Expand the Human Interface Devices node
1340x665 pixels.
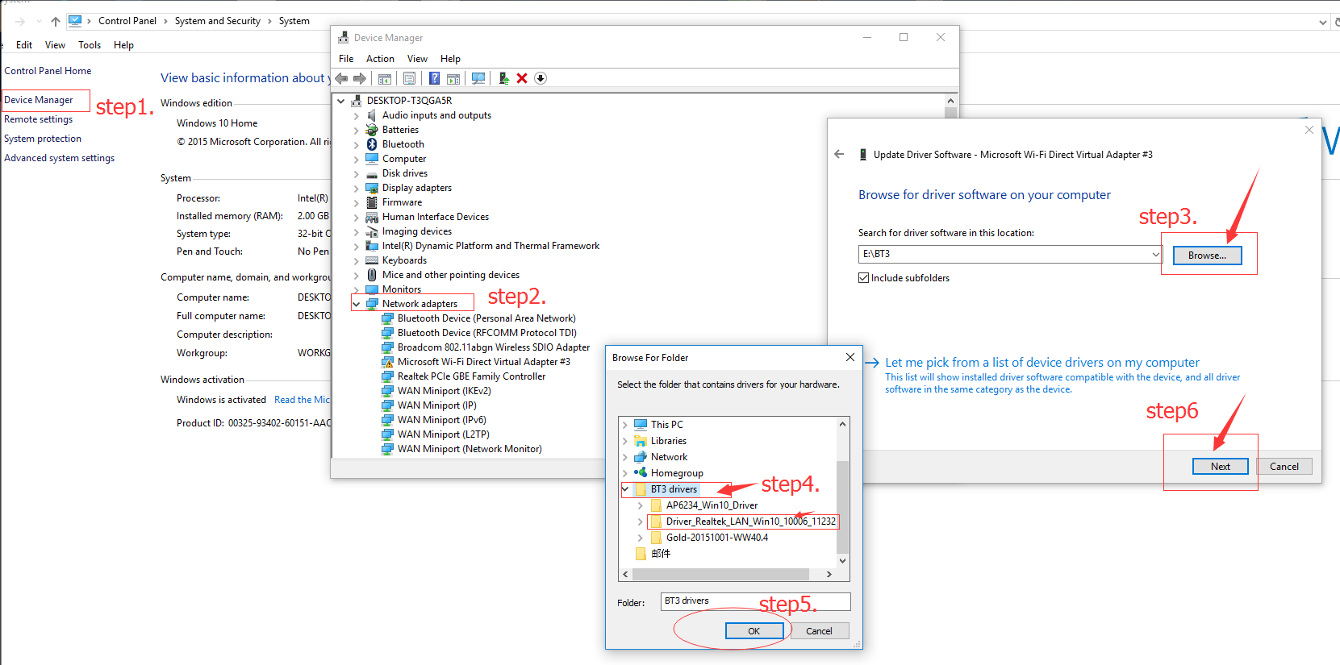coord(357,217)
